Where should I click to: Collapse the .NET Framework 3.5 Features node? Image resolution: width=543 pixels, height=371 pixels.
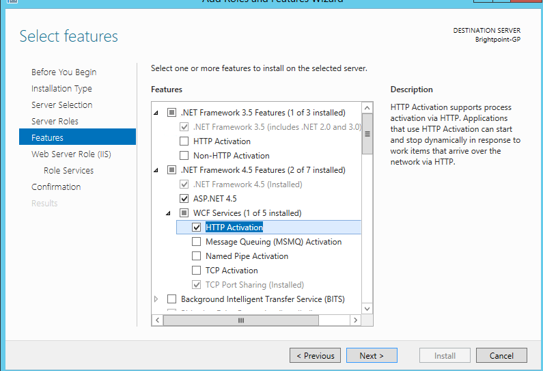[156, 113]
